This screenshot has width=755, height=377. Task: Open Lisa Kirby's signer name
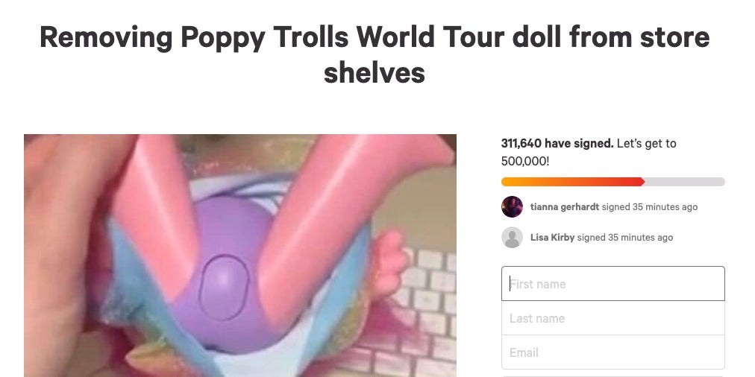click(552, 238)
